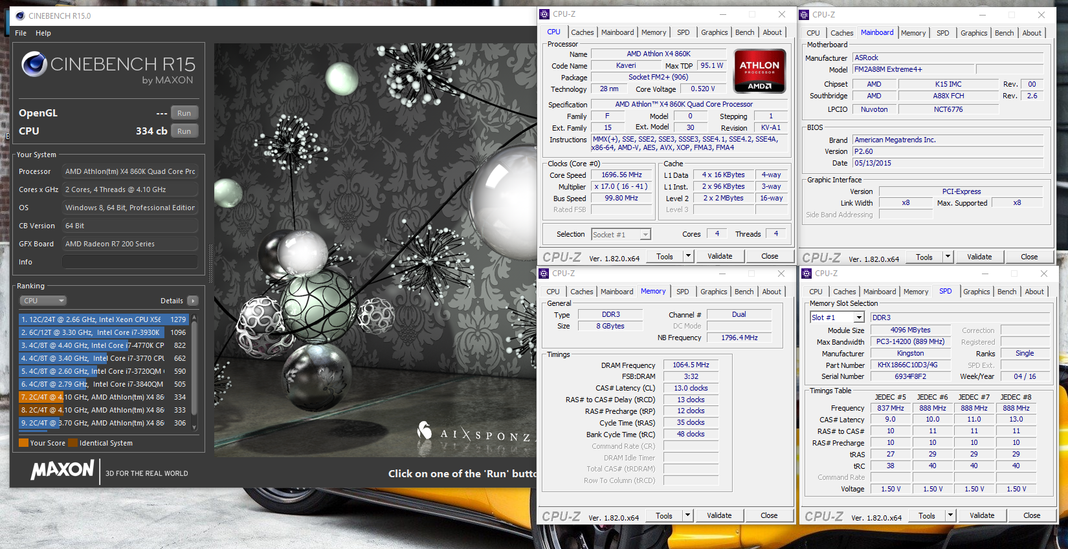The image size is (1068, 549).
Task: Switch to Bench tab in CPU-tab CPU-Z window
Action: click(x=744, y=32)
